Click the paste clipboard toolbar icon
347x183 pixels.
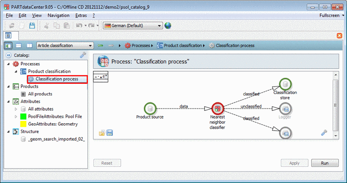[x=67, y=25]
